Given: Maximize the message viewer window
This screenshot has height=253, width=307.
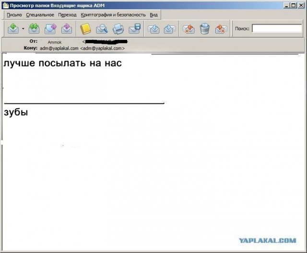Looking at the screenshot, I should point(294,5).
